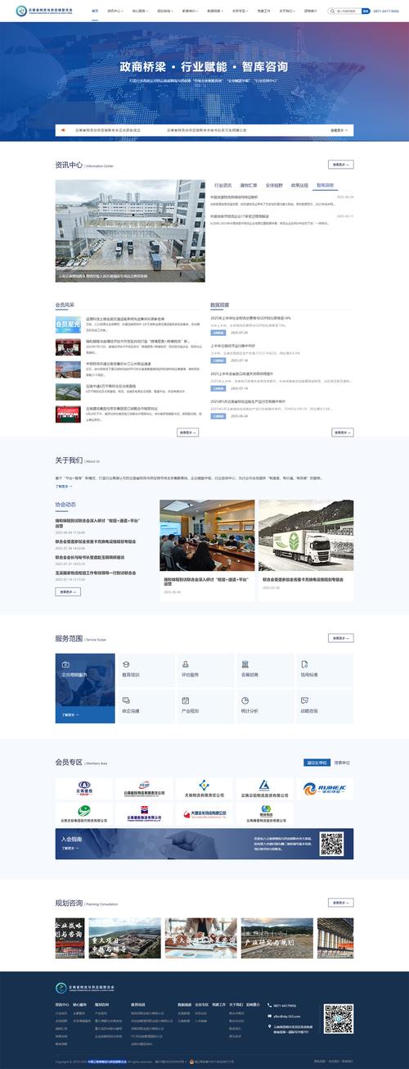
Task: Open the 云南建投 member logo
Action: pos(84,788)
